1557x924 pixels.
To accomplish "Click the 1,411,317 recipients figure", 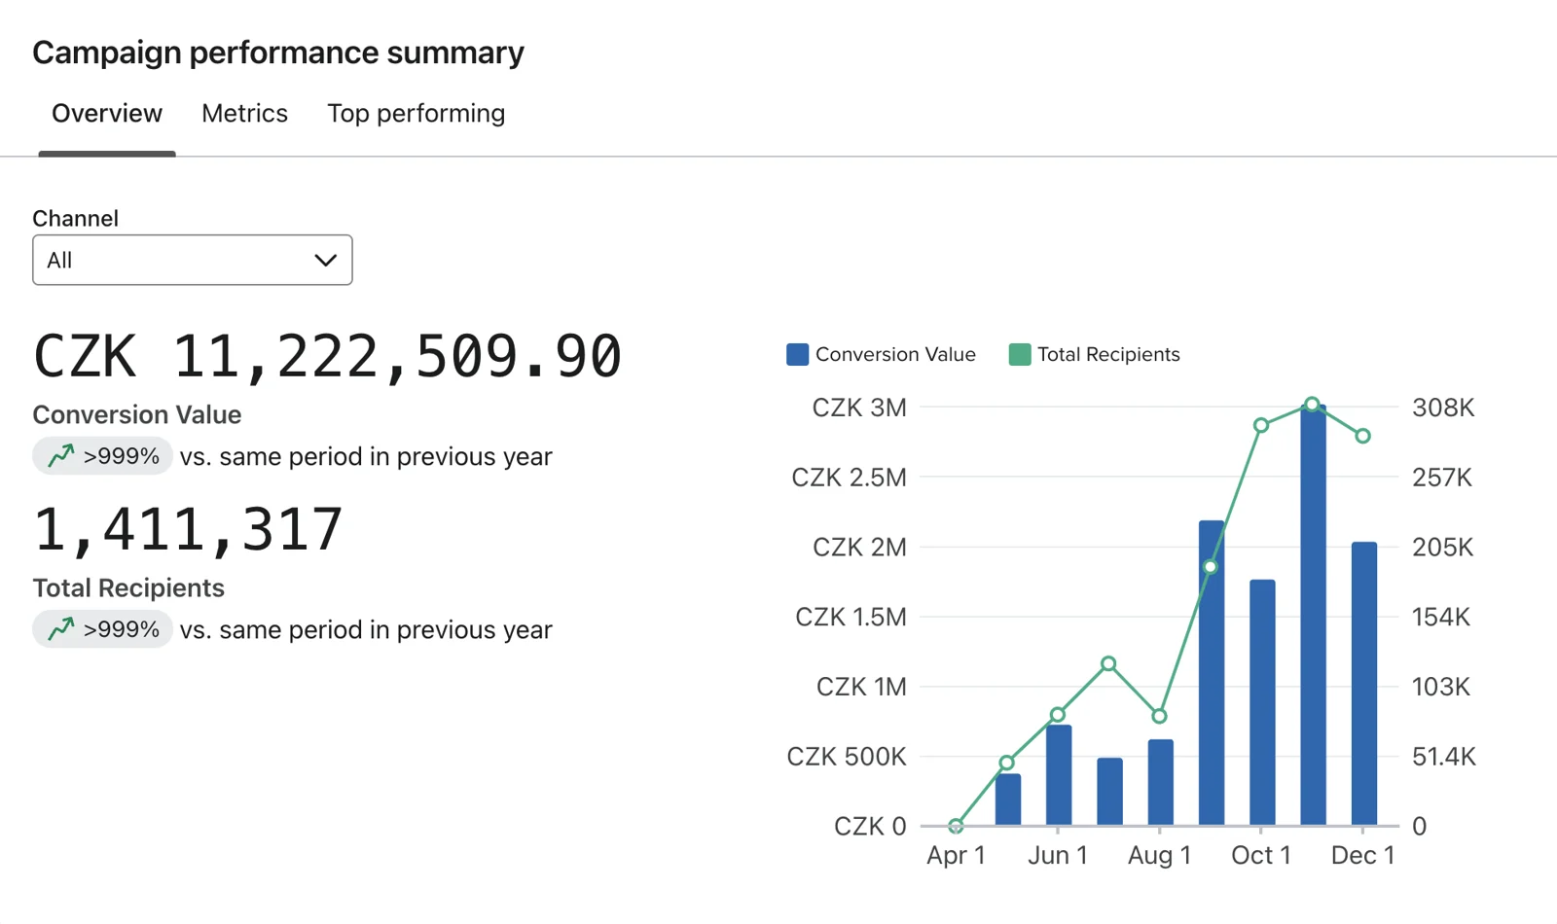I will tap(188, 529).
